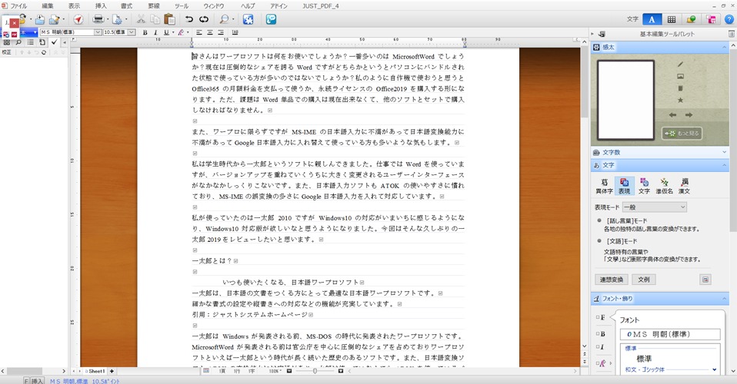Open the 書式 menu

[126, 6]
